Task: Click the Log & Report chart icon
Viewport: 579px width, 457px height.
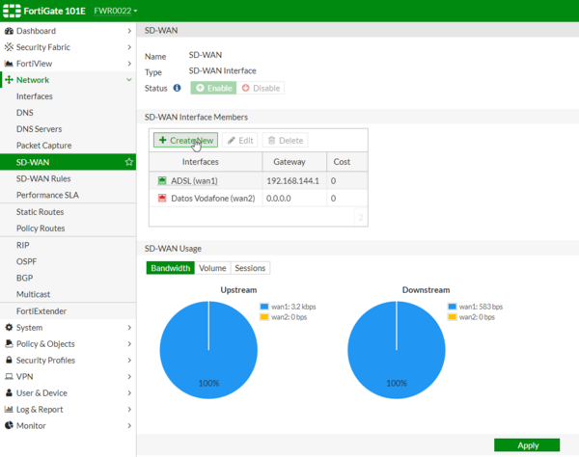Action: pyautogui.click(x=9, y=409)
